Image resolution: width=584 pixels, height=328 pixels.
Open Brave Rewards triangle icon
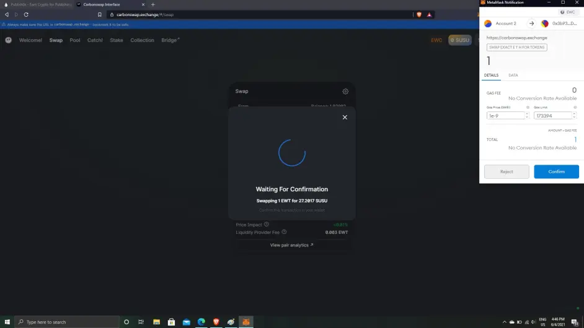429,14
